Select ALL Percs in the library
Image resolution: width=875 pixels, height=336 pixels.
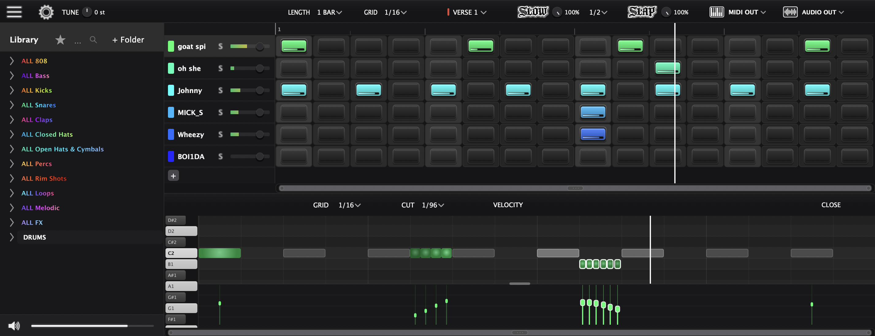point(37,163)
